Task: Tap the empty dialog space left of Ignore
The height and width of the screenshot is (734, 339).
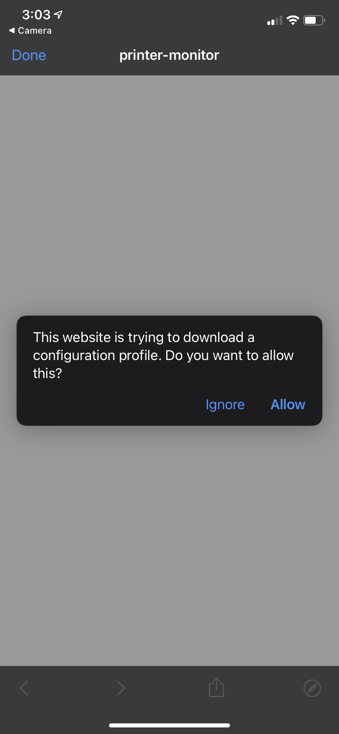Action: pos(111,405)
